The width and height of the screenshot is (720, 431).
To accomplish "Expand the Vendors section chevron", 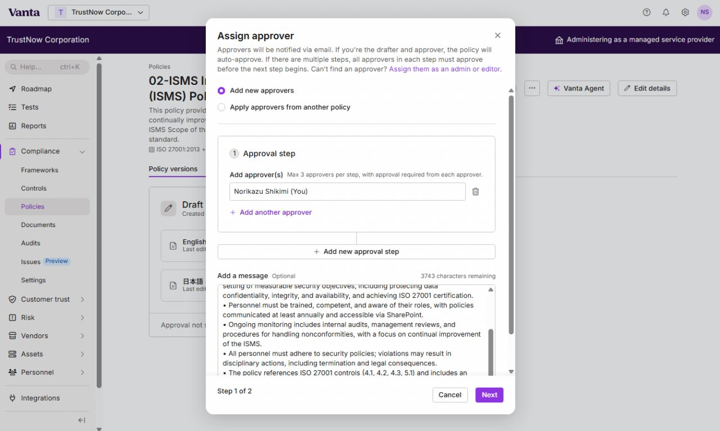I will click(82, 336).
